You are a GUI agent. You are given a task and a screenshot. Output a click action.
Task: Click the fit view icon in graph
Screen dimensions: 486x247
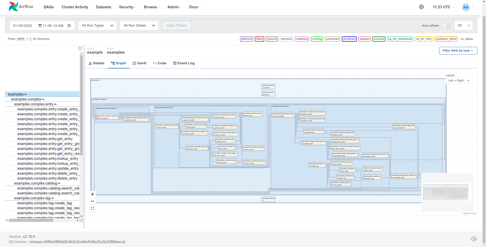click(93, 208)
